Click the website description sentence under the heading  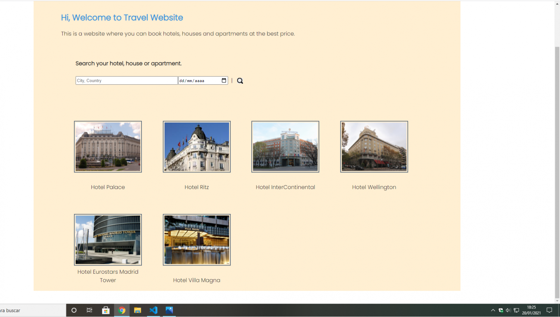pyautogui.click(x=178, y=34)
